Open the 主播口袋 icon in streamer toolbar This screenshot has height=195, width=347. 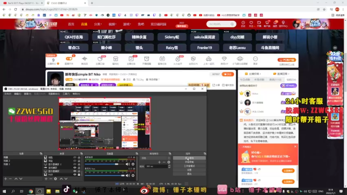point(100,59)
